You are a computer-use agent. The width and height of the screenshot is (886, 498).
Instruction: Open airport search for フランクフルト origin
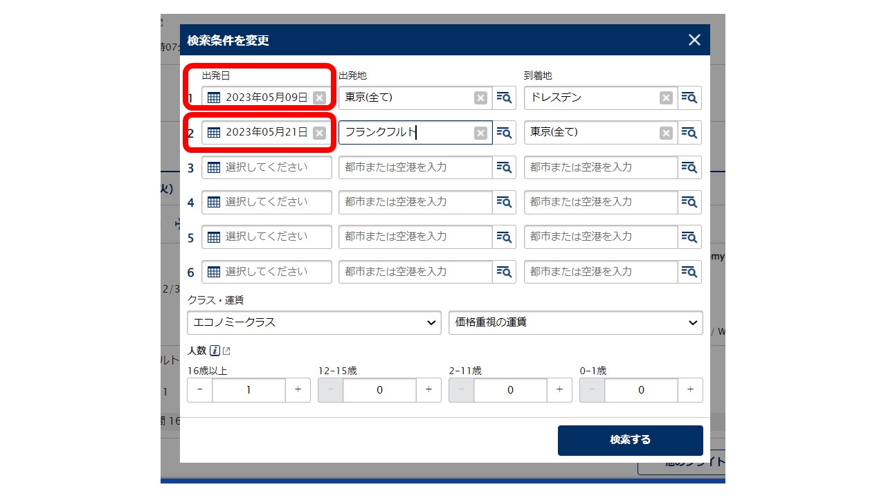(504, 132)
